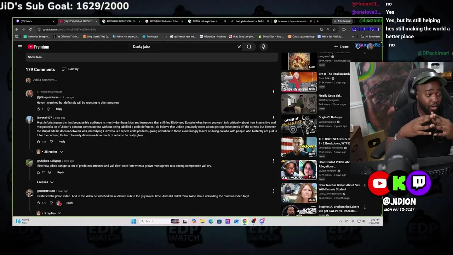Open the Create button in YouTube header
Viewport: 453px width, 255px height.
coord(341,47)
